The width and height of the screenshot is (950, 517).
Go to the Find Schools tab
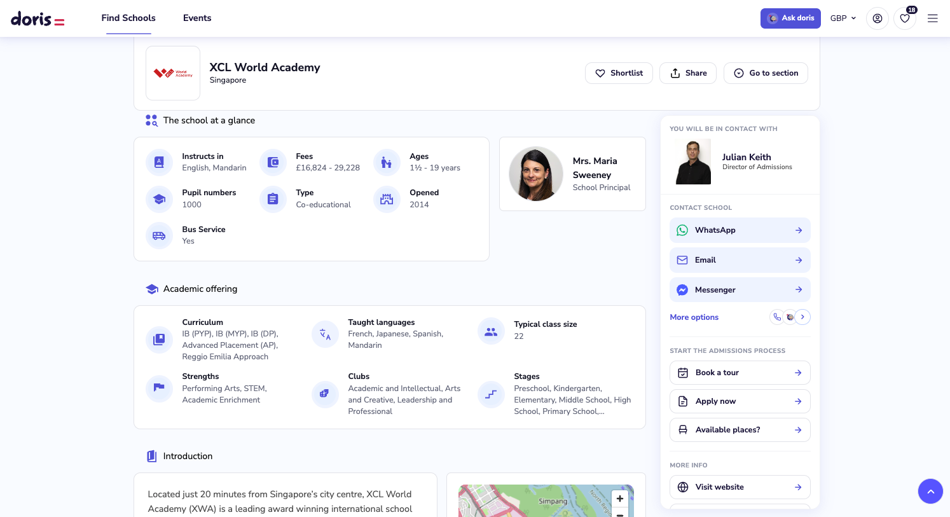pos(128,18)
